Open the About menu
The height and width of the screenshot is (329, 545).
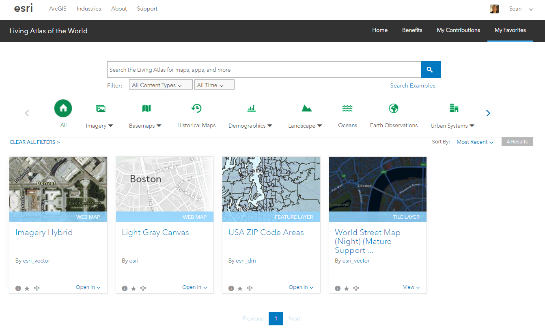[x=119, y=9]
